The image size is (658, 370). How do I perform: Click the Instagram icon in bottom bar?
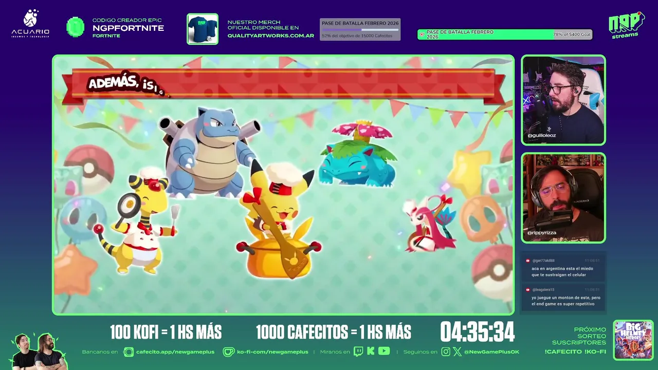point(446,352)
